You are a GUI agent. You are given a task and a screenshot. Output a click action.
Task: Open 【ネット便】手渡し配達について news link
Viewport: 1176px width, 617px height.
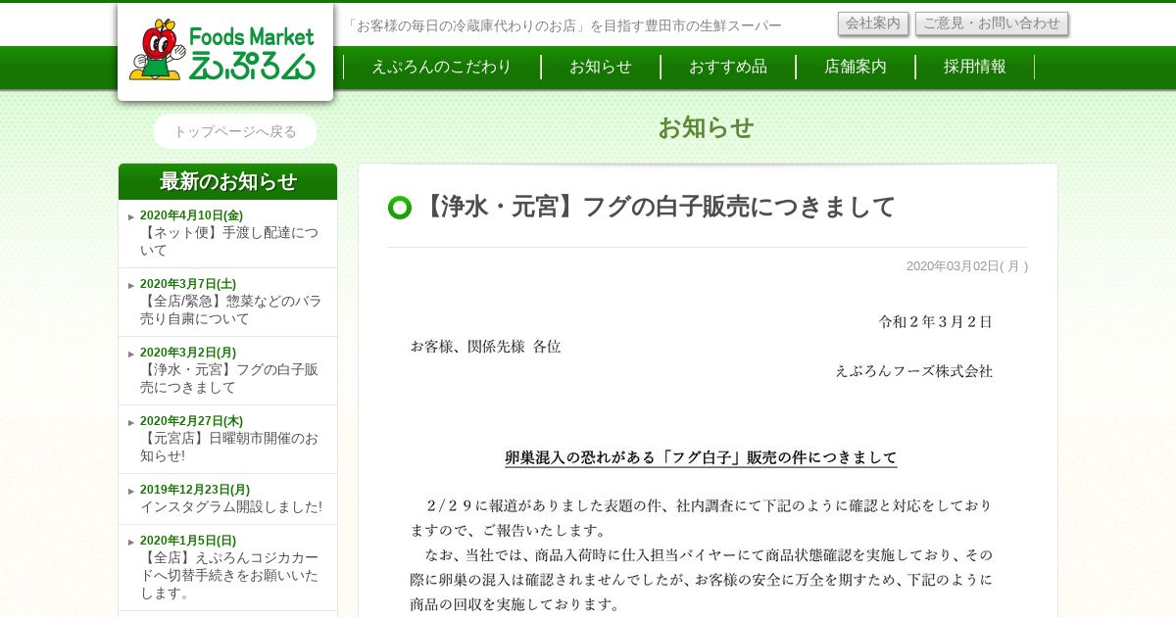coord(229,242)
